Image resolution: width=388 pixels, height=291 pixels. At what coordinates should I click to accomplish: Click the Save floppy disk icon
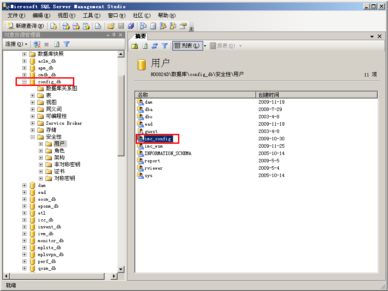tap(121, 26)
